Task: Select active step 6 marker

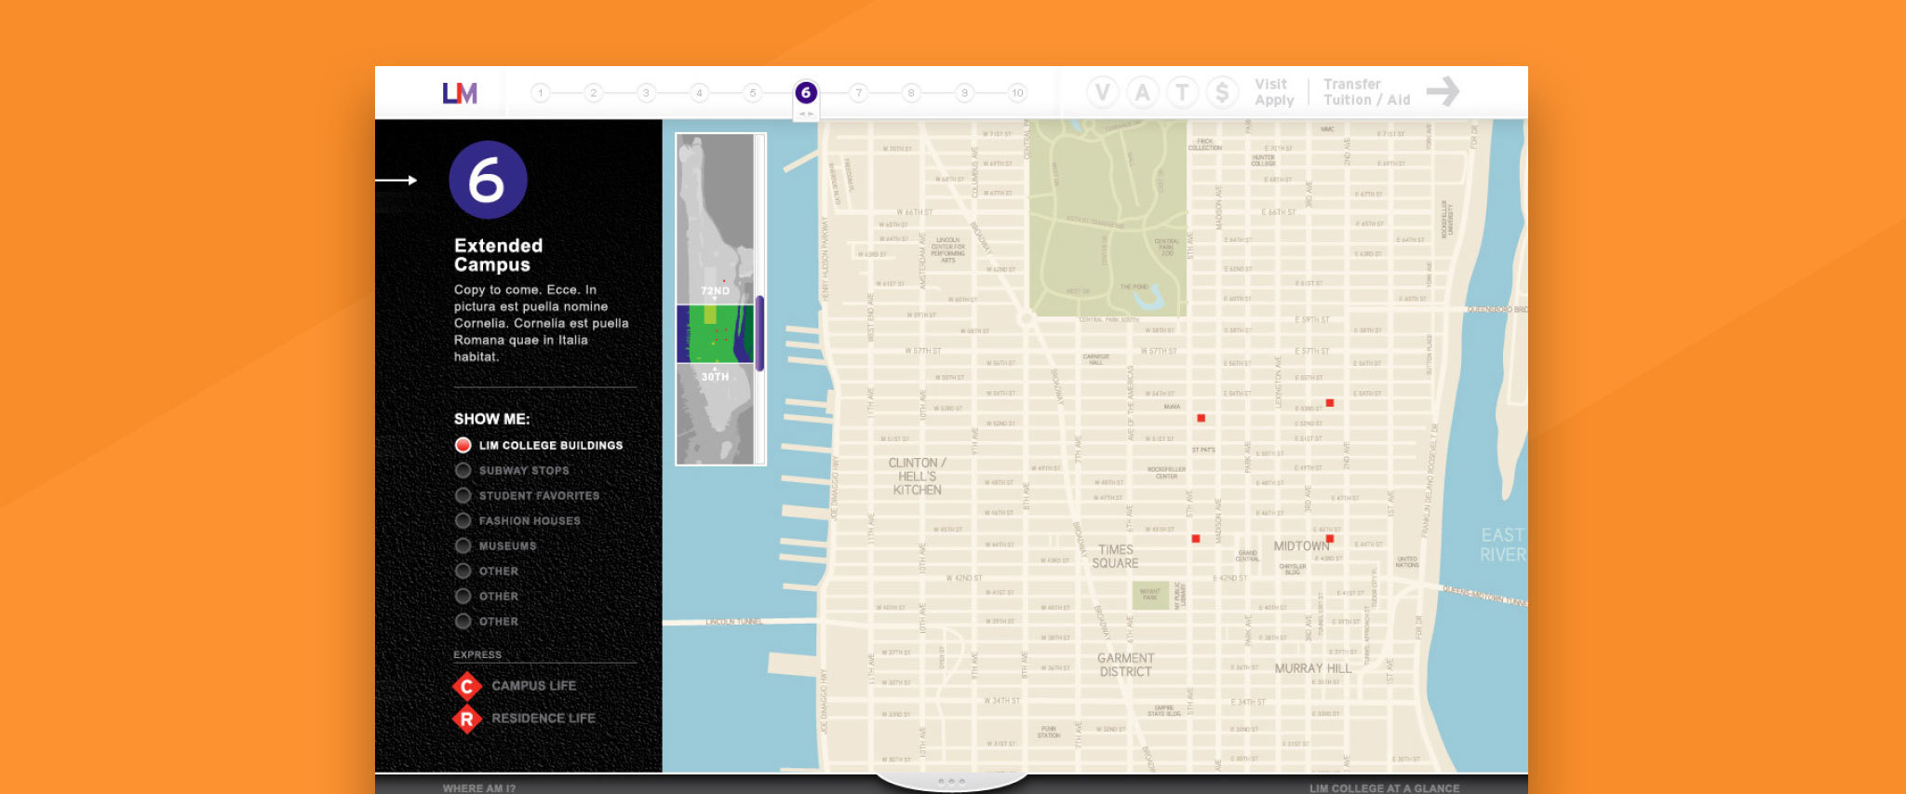Action: pos(806,93)
